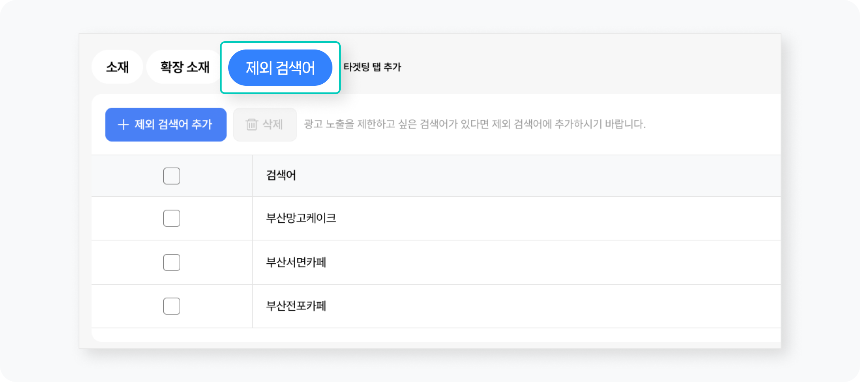Click the 제외 검색어 추가 button
Image resolution: width=860 pixels, height=382 pixels.
click(x=166, y=125)
